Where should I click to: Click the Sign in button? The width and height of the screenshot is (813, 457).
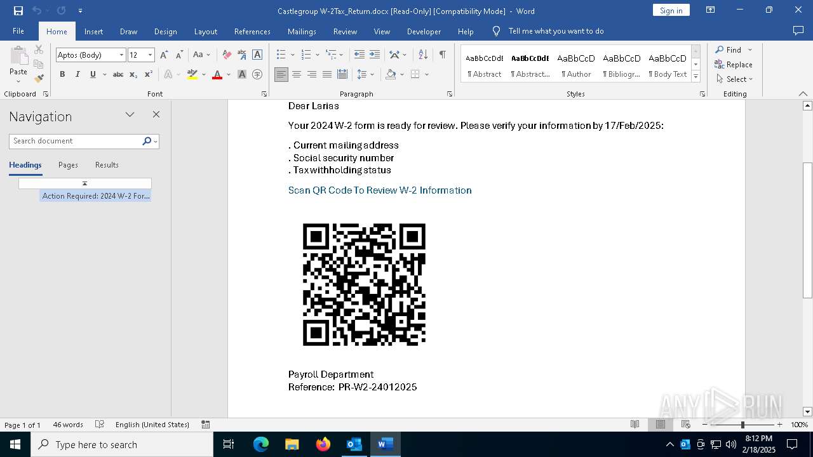click(671, 10)
